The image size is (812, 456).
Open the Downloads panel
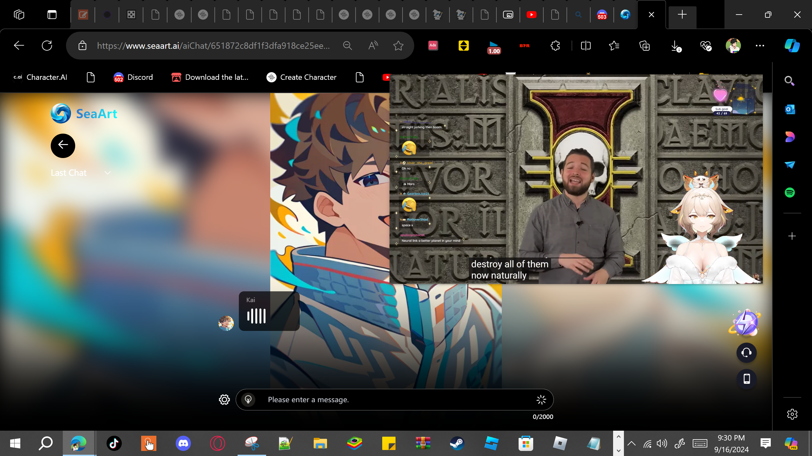676,46
